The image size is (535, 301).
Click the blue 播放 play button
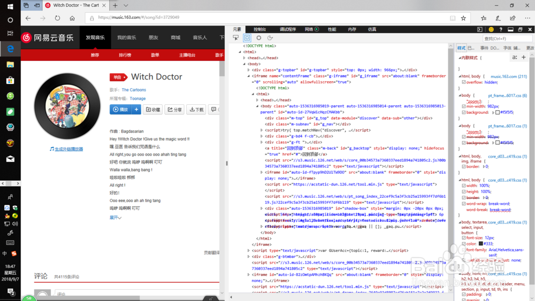[120, 110]
